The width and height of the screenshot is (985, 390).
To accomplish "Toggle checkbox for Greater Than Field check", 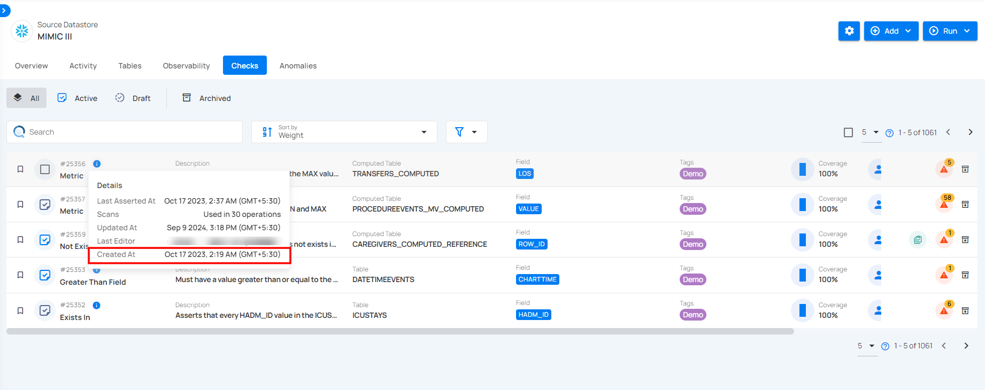I will point(45,275).
